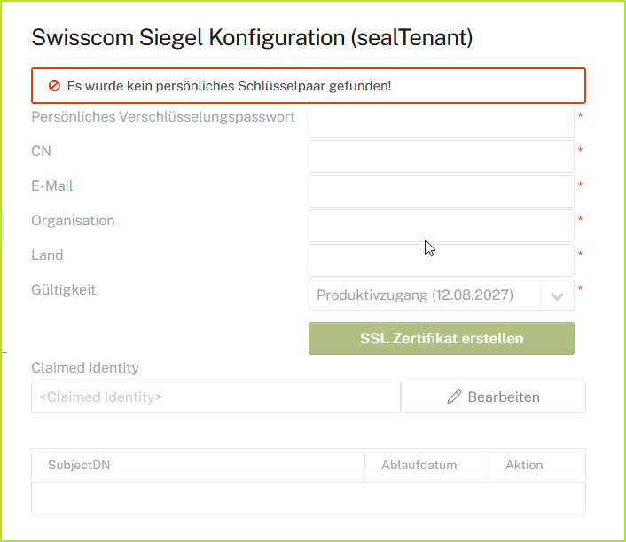The image size is (626, 542).
Task: Click the Land input field
Action: (441, 261)
